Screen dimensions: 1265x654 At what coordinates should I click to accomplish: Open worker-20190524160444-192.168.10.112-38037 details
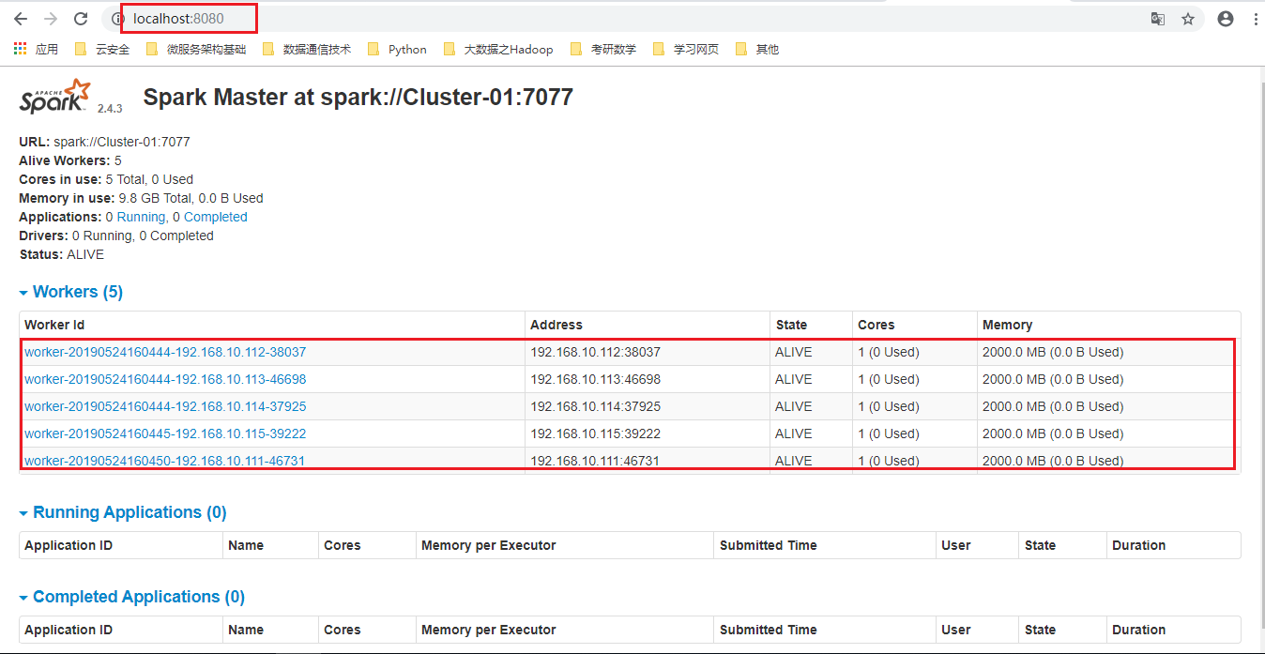(165, 352)
